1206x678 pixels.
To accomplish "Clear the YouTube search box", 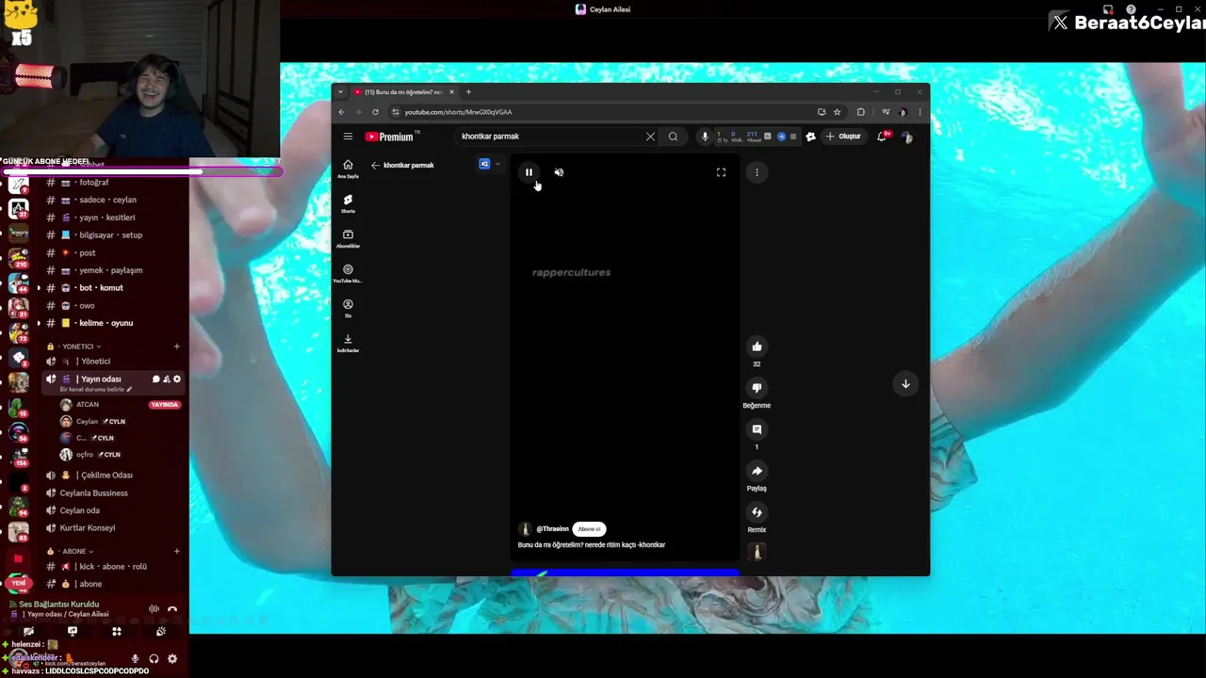I will [x=650, y=137].
